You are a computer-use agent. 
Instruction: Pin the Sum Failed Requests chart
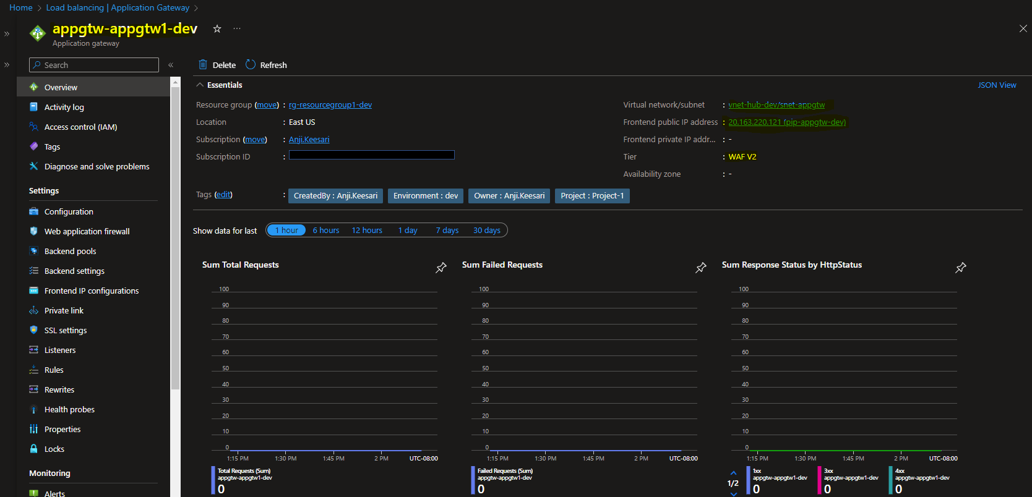701,268
